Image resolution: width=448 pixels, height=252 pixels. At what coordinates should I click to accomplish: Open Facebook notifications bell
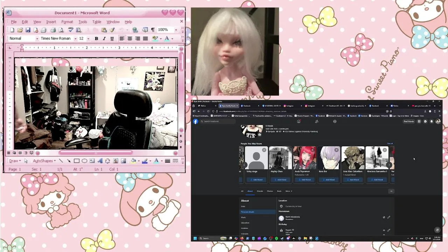(432, 121)
